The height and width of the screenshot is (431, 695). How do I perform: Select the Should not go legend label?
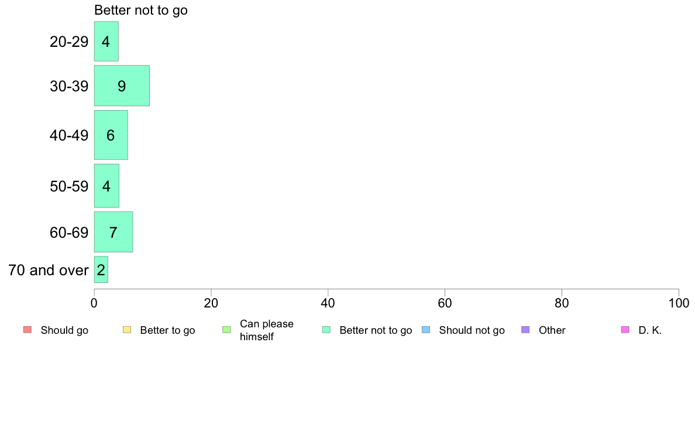(x=472, y=330)
